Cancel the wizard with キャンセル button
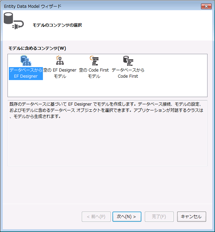This screenshot has width=215, height=232. point(191,217)
